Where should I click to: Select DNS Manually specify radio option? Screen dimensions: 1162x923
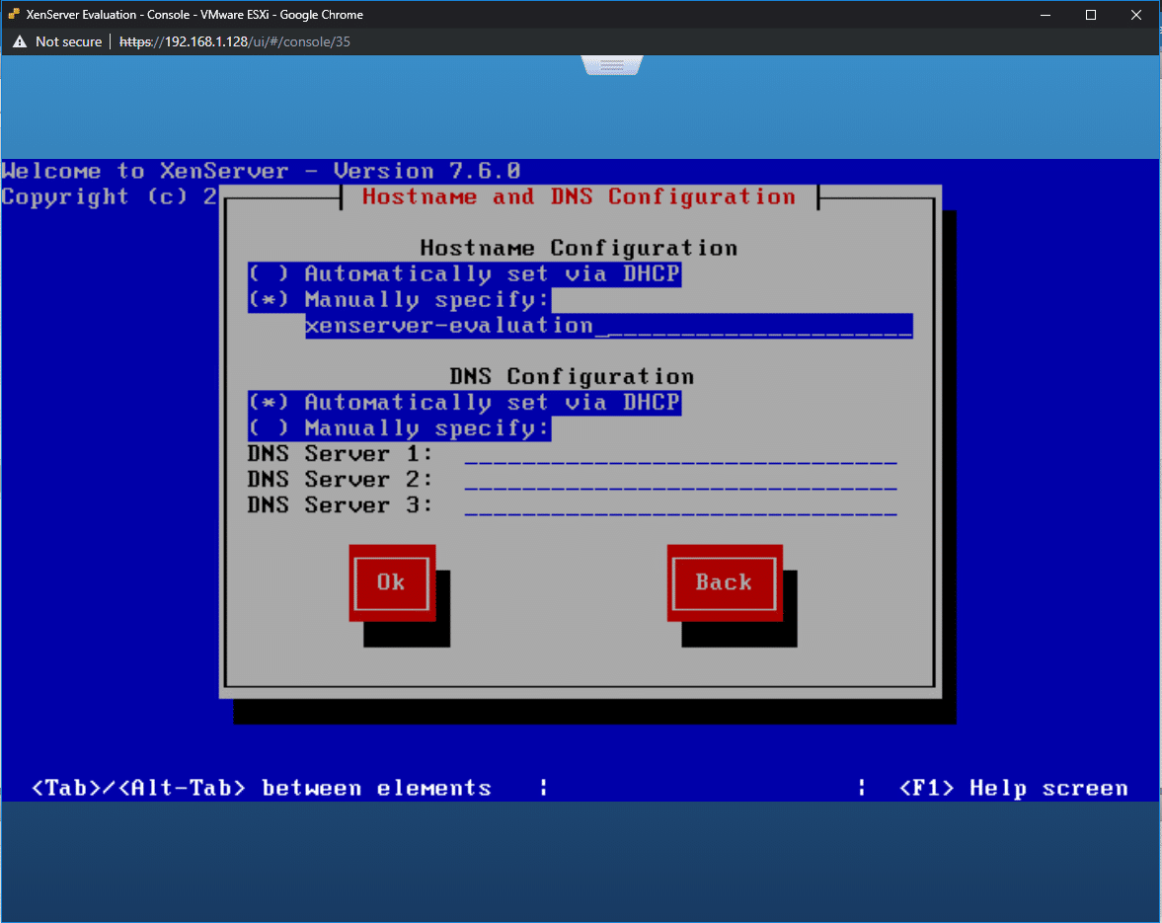click(x=400, y=428)
